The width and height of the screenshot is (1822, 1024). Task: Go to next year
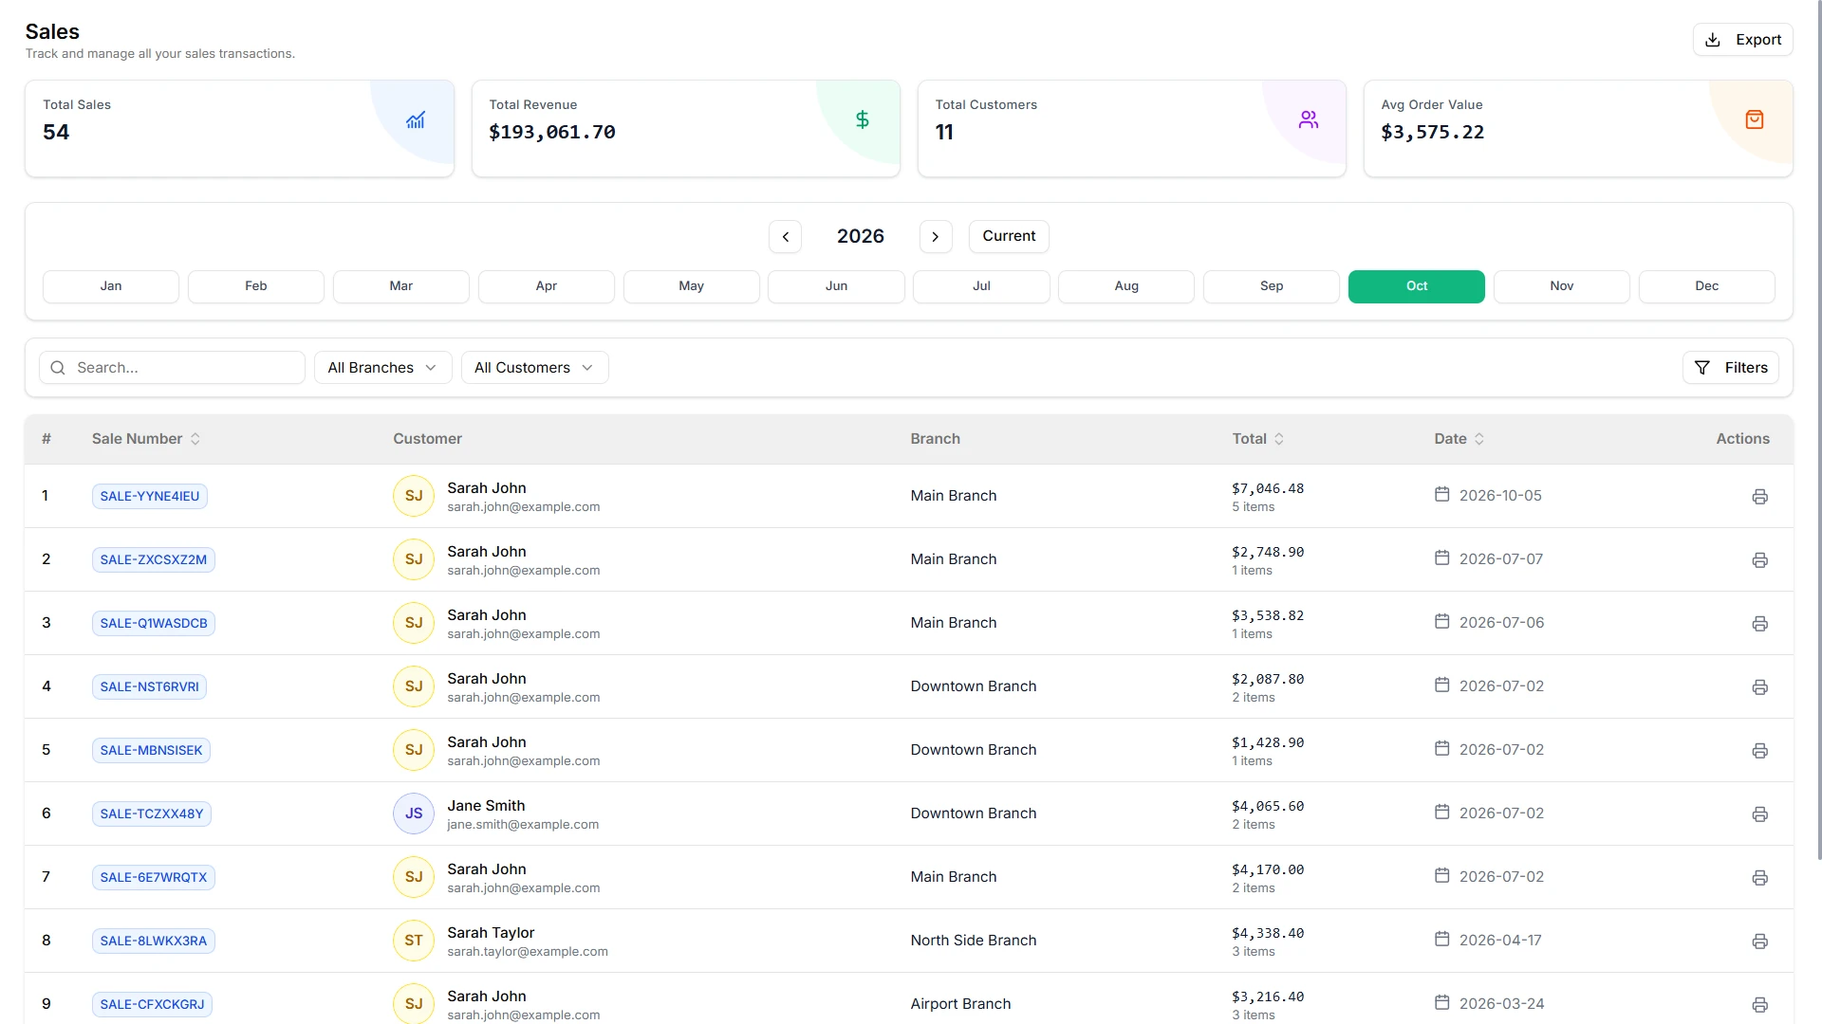pyautogui.click(x=936, y=237)
